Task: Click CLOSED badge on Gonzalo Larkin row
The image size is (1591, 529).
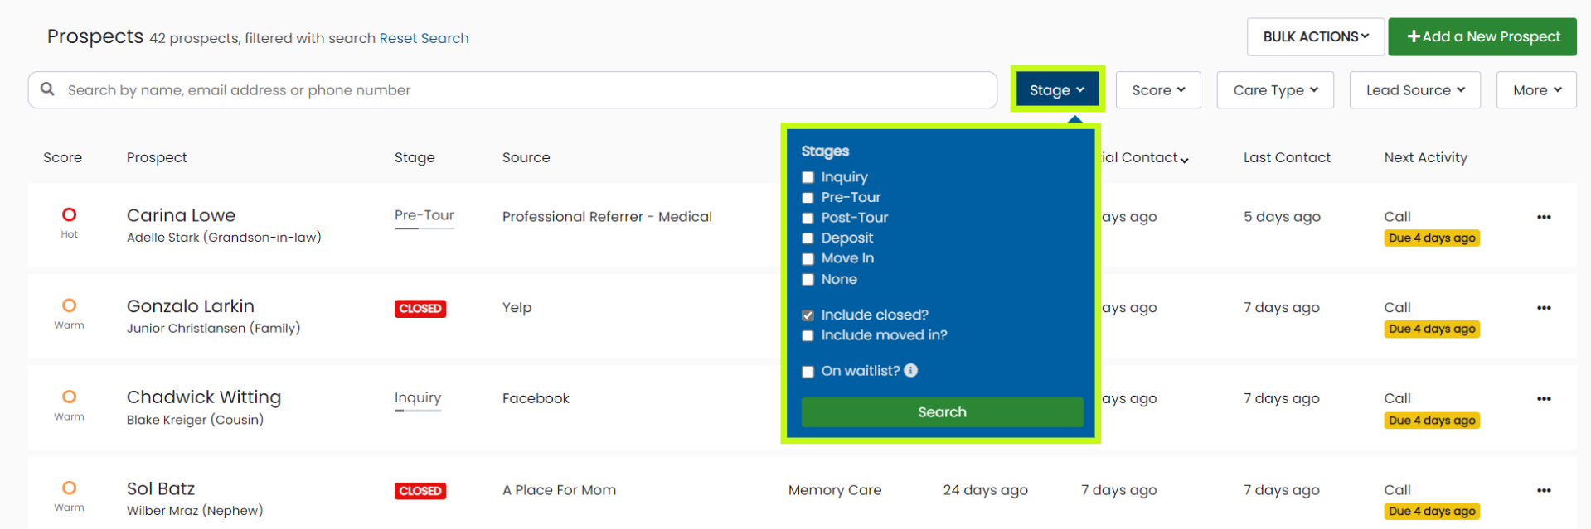Action: click(420, 309)
